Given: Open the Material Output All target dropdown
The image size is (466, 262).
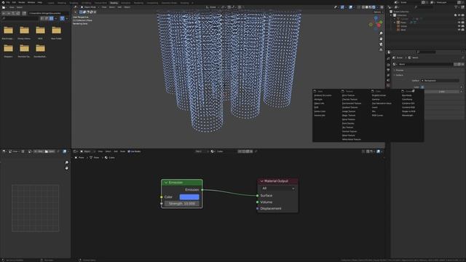Looking at the screenshot, I should pyautogui.click(x=278, y=188).
